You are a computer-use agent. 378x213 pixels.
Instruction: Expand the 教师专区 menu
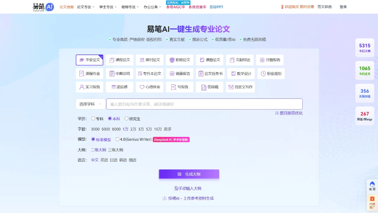(x=130, y=7)
